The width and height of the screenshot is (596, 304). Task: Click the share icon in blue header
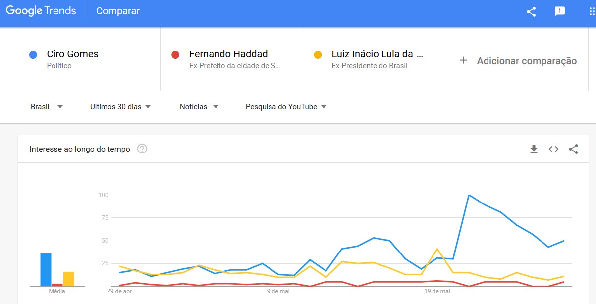[531, 12]
